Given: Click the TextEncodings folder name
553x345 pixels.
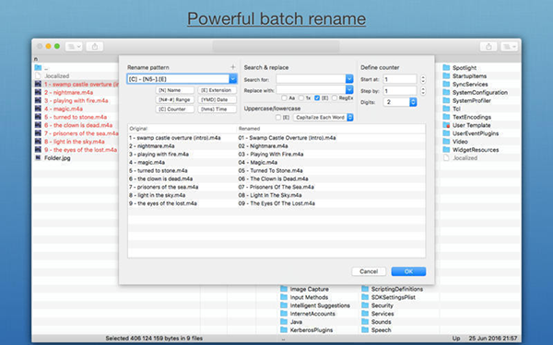Looking at the screenshot, I should [x=472, y=117].
